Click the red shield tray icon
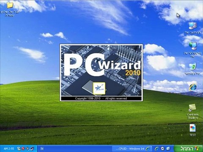The height and width of the screenshot is (152, 203). click(x=23, y=149)
